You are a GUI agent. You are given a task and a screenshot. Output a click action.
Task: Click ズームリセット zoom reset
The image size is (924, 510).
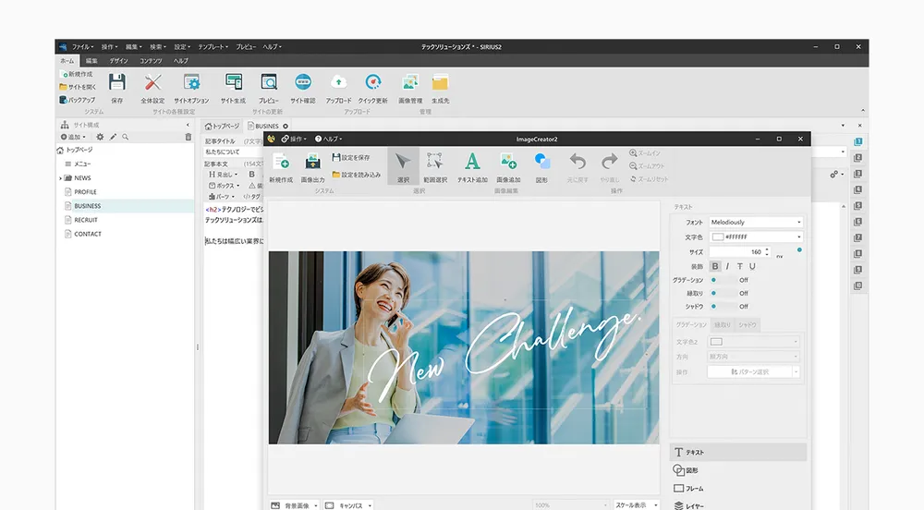point(649,179)
